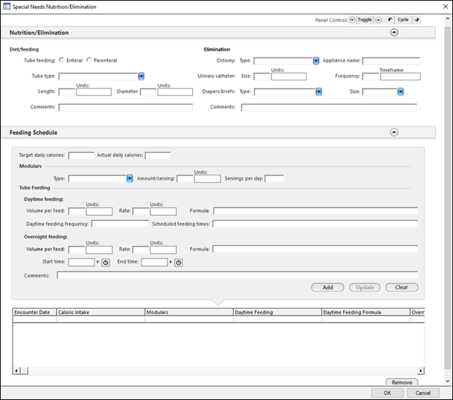This screenshot has width=453, height=400.
Task: Click the Encounter Date column header
Action: click(34, 313)
